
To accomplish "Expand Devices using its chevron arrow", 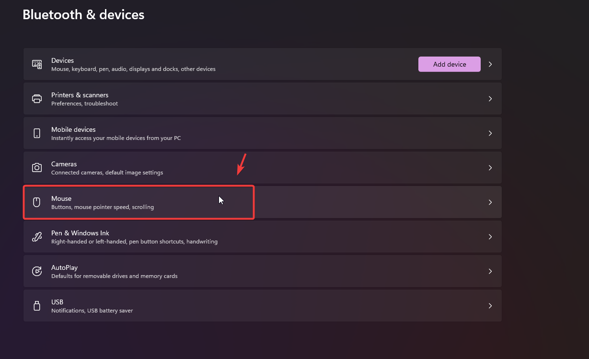I will pyautogui.click(x=490, y=64).
